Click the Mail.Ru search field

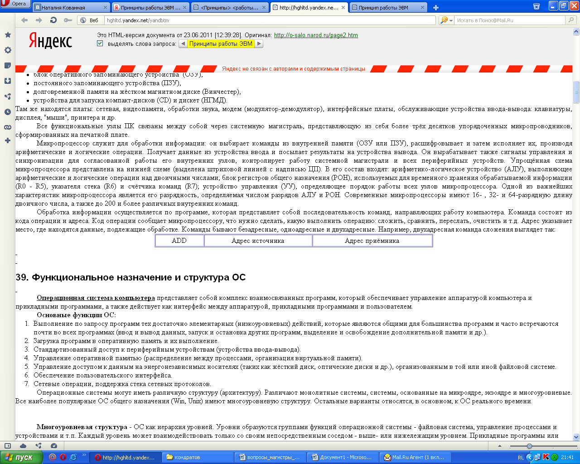(510, 20)
